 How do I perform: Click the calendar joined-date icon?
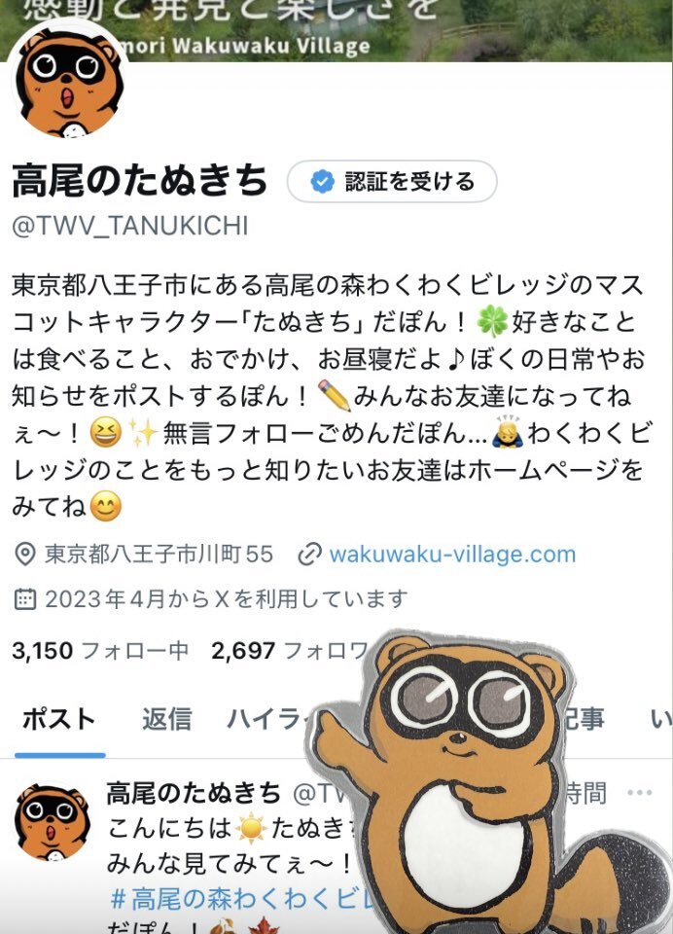[x=25, y=598]
